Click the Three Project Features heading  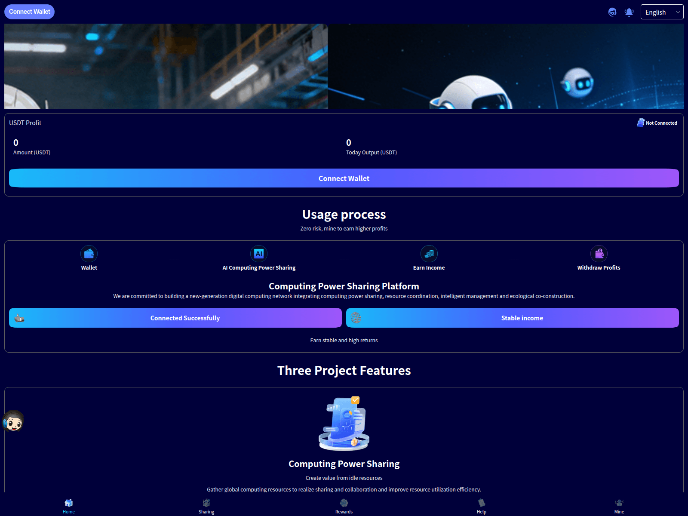(x=344, y=370)
